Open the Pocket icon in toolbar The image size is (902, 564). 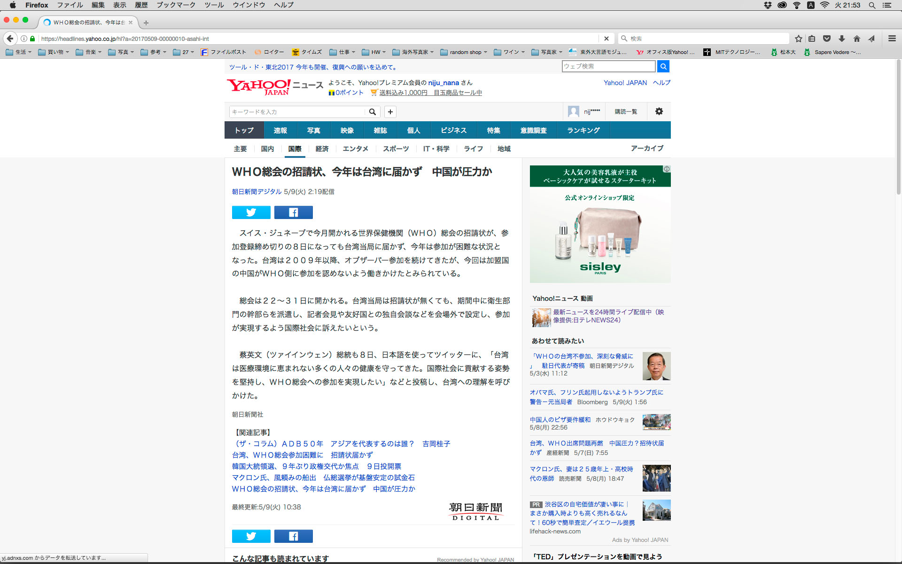coord(827,39)
